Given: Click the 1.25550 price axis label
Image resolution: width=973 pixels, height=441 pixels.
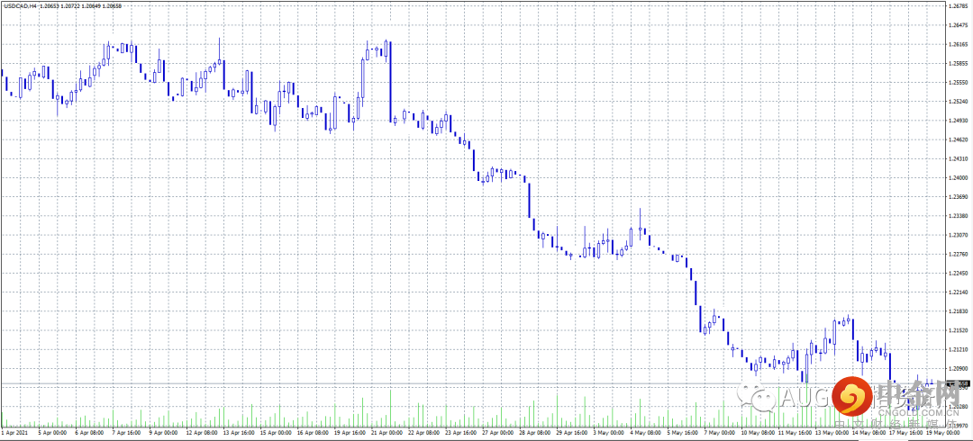Looking at the screenshot, I should coord(959,83).
